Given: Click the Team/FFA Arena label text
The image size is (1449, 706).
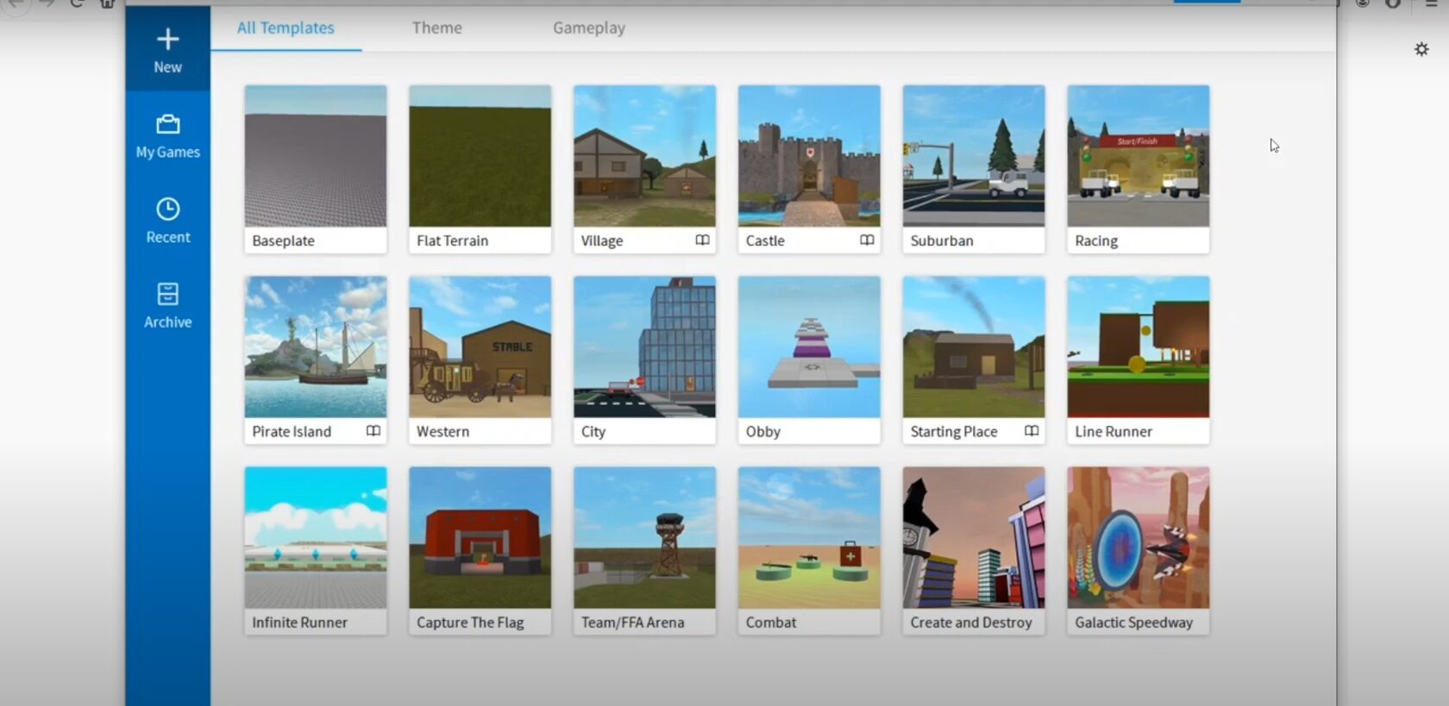Looking at the screenshot, I should pyautogui.click(x=632, y=622).
